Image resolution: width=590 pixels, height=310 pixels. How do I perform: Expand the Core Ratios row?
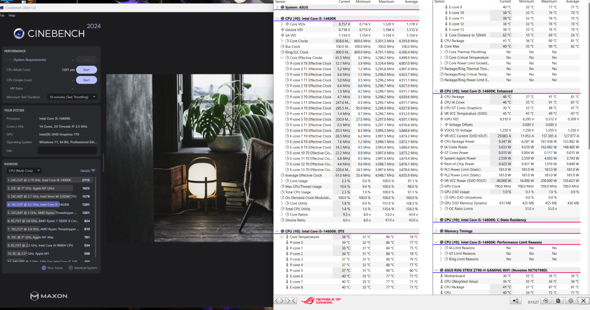pos(282,214)
